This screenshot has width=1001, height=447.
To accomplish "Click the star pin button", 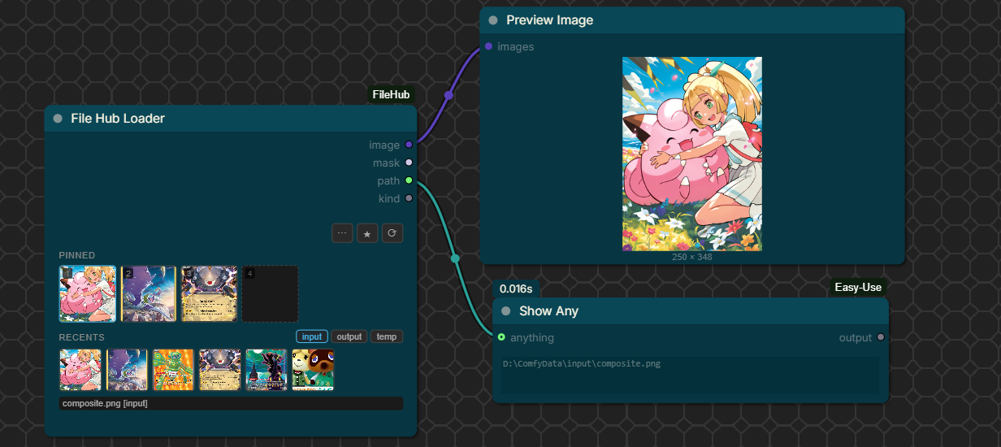I will (x=367, y=233).
